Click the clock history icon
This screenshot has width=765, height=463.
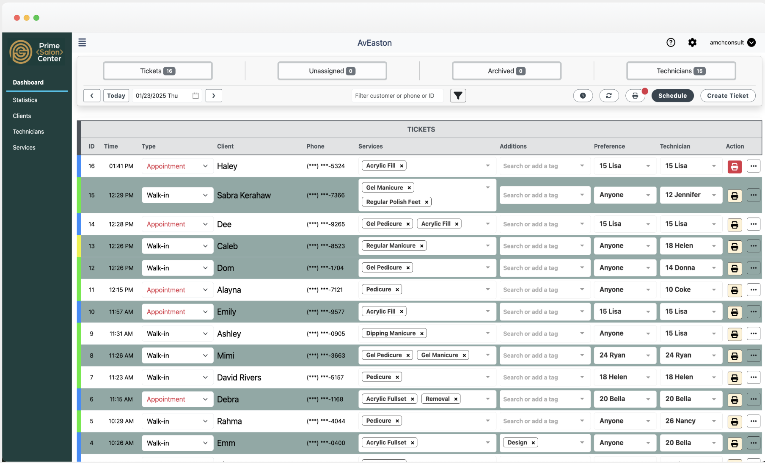[x=583, y=96]
